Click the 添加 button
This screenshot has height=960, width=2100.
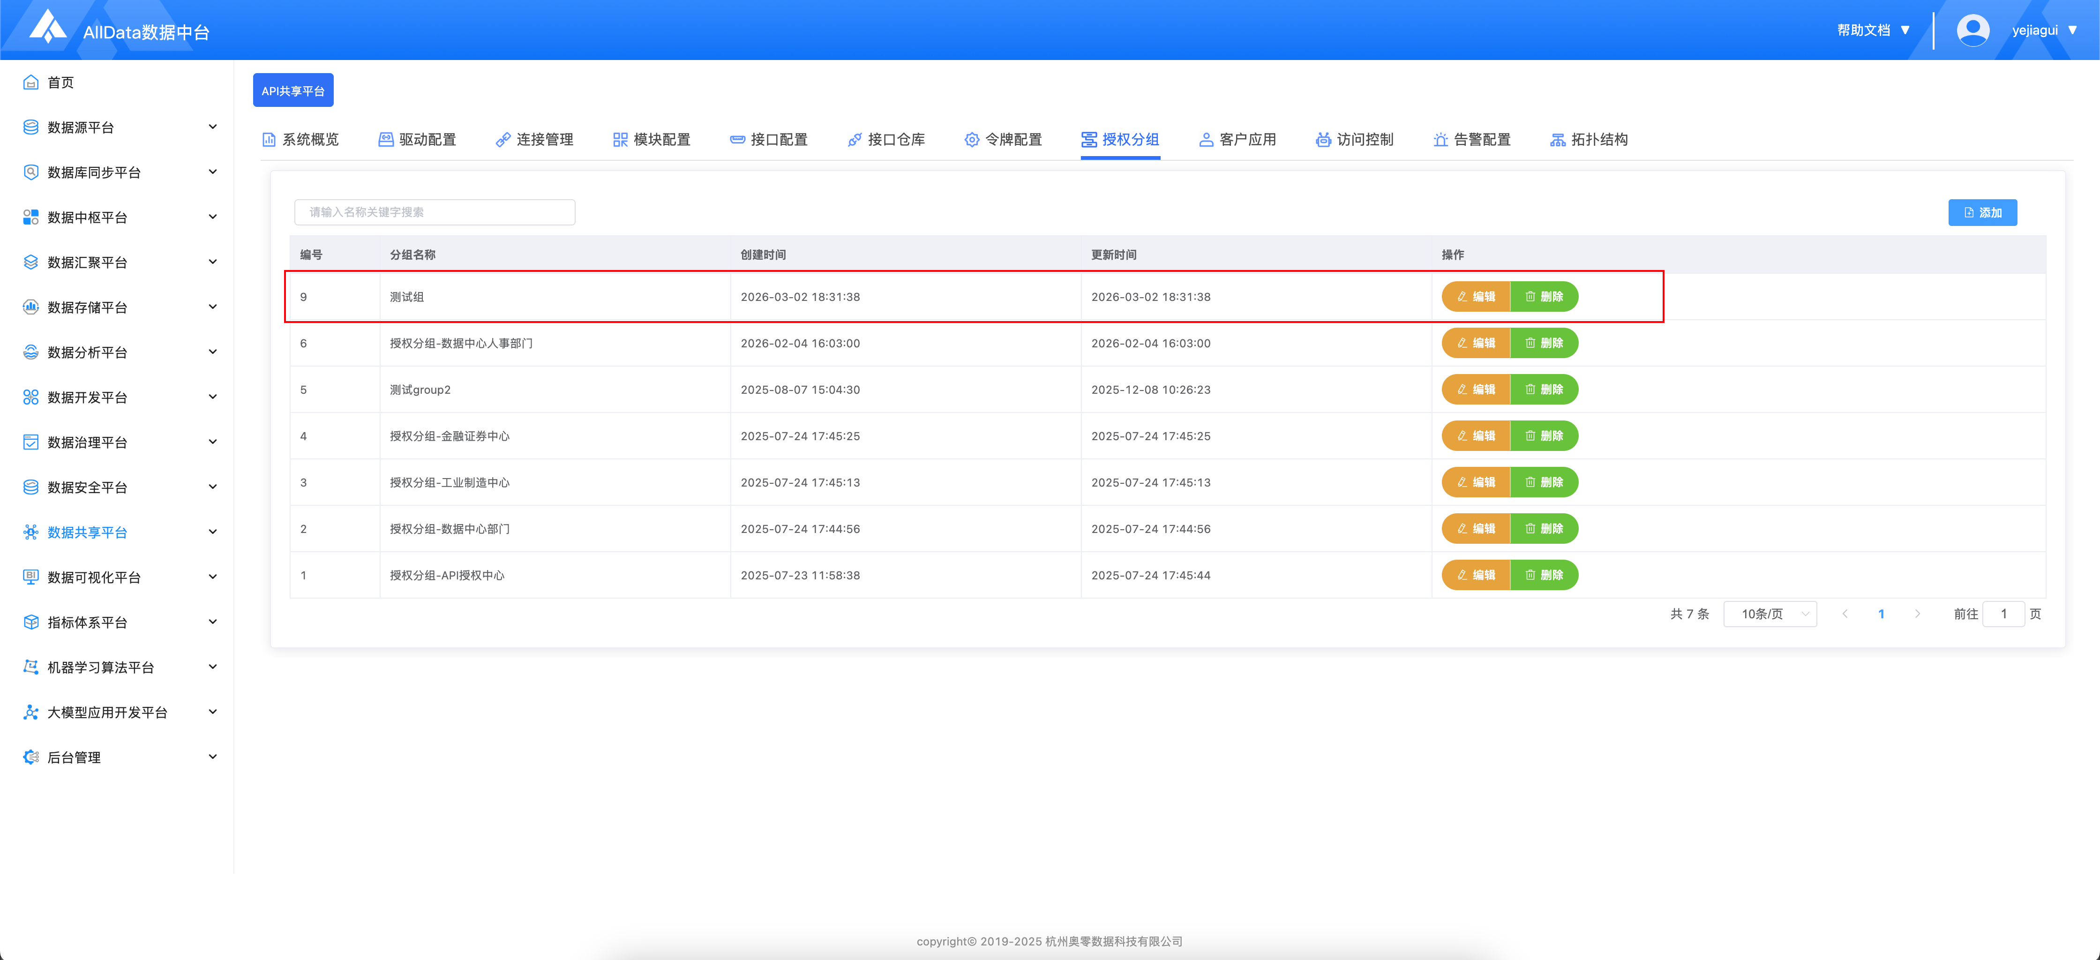click(x=1982, y=213)
